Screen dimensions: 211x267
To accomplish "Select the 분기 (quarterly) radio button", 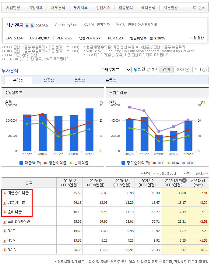I will point(149,70).
